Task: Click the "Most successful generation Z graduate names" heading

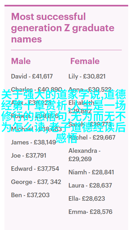Action: (x=63, y=28)
